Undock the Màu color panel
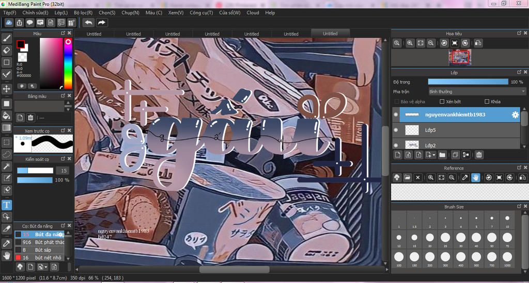The image size is (529, 283). tap(63, 33)
